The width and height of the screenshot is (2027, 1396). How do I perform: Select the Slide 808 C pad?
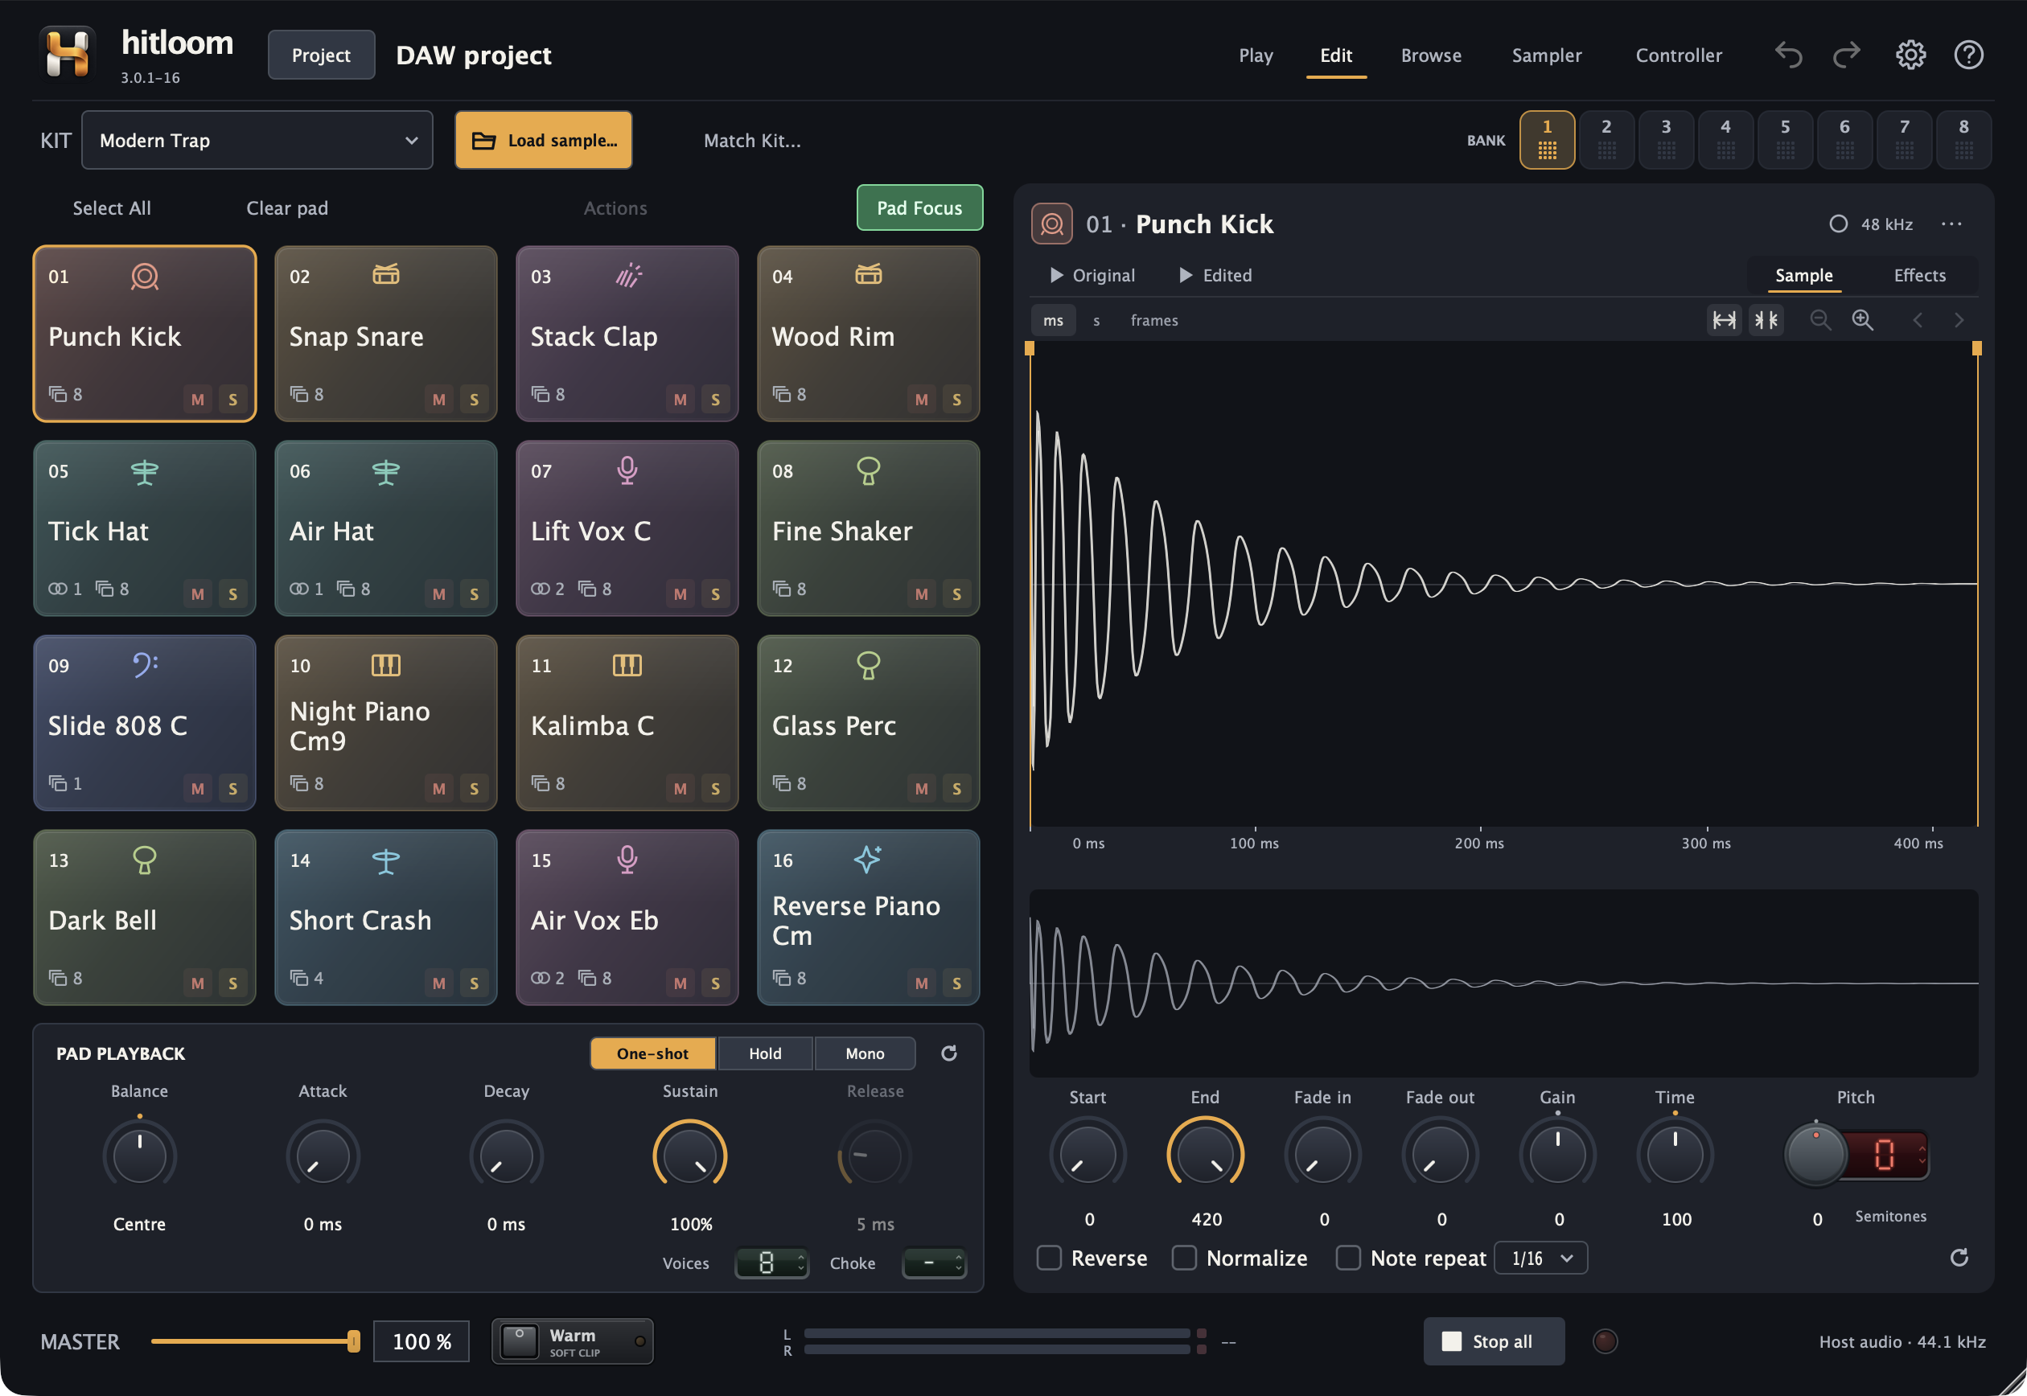(144, 722)
